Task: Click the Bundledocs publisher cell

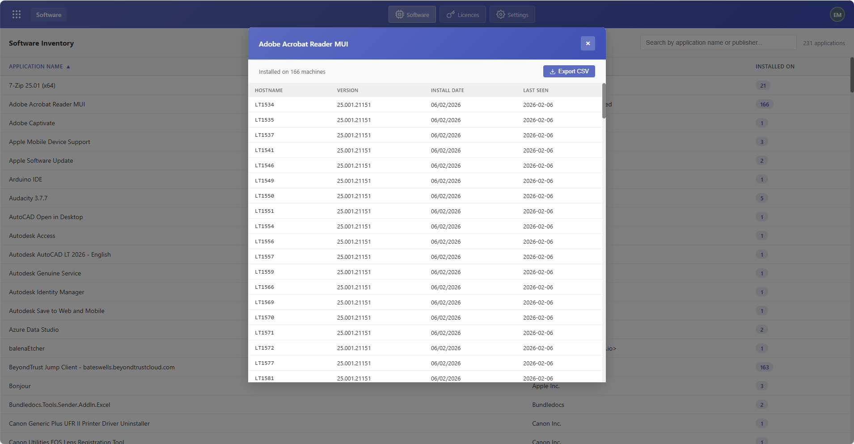Action: click(x=548, y=405)
